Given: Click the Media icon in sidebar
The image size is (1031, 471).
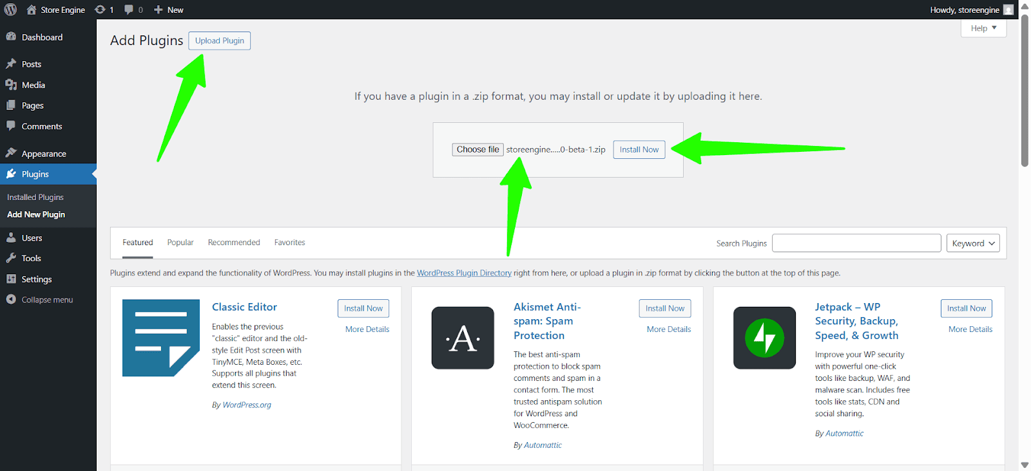Looking at the screenshot, I should 11,84.
